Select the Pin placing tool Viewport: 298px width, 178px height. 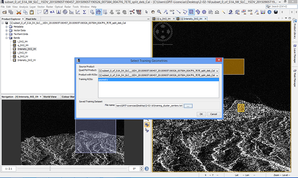tap(166, 12)
